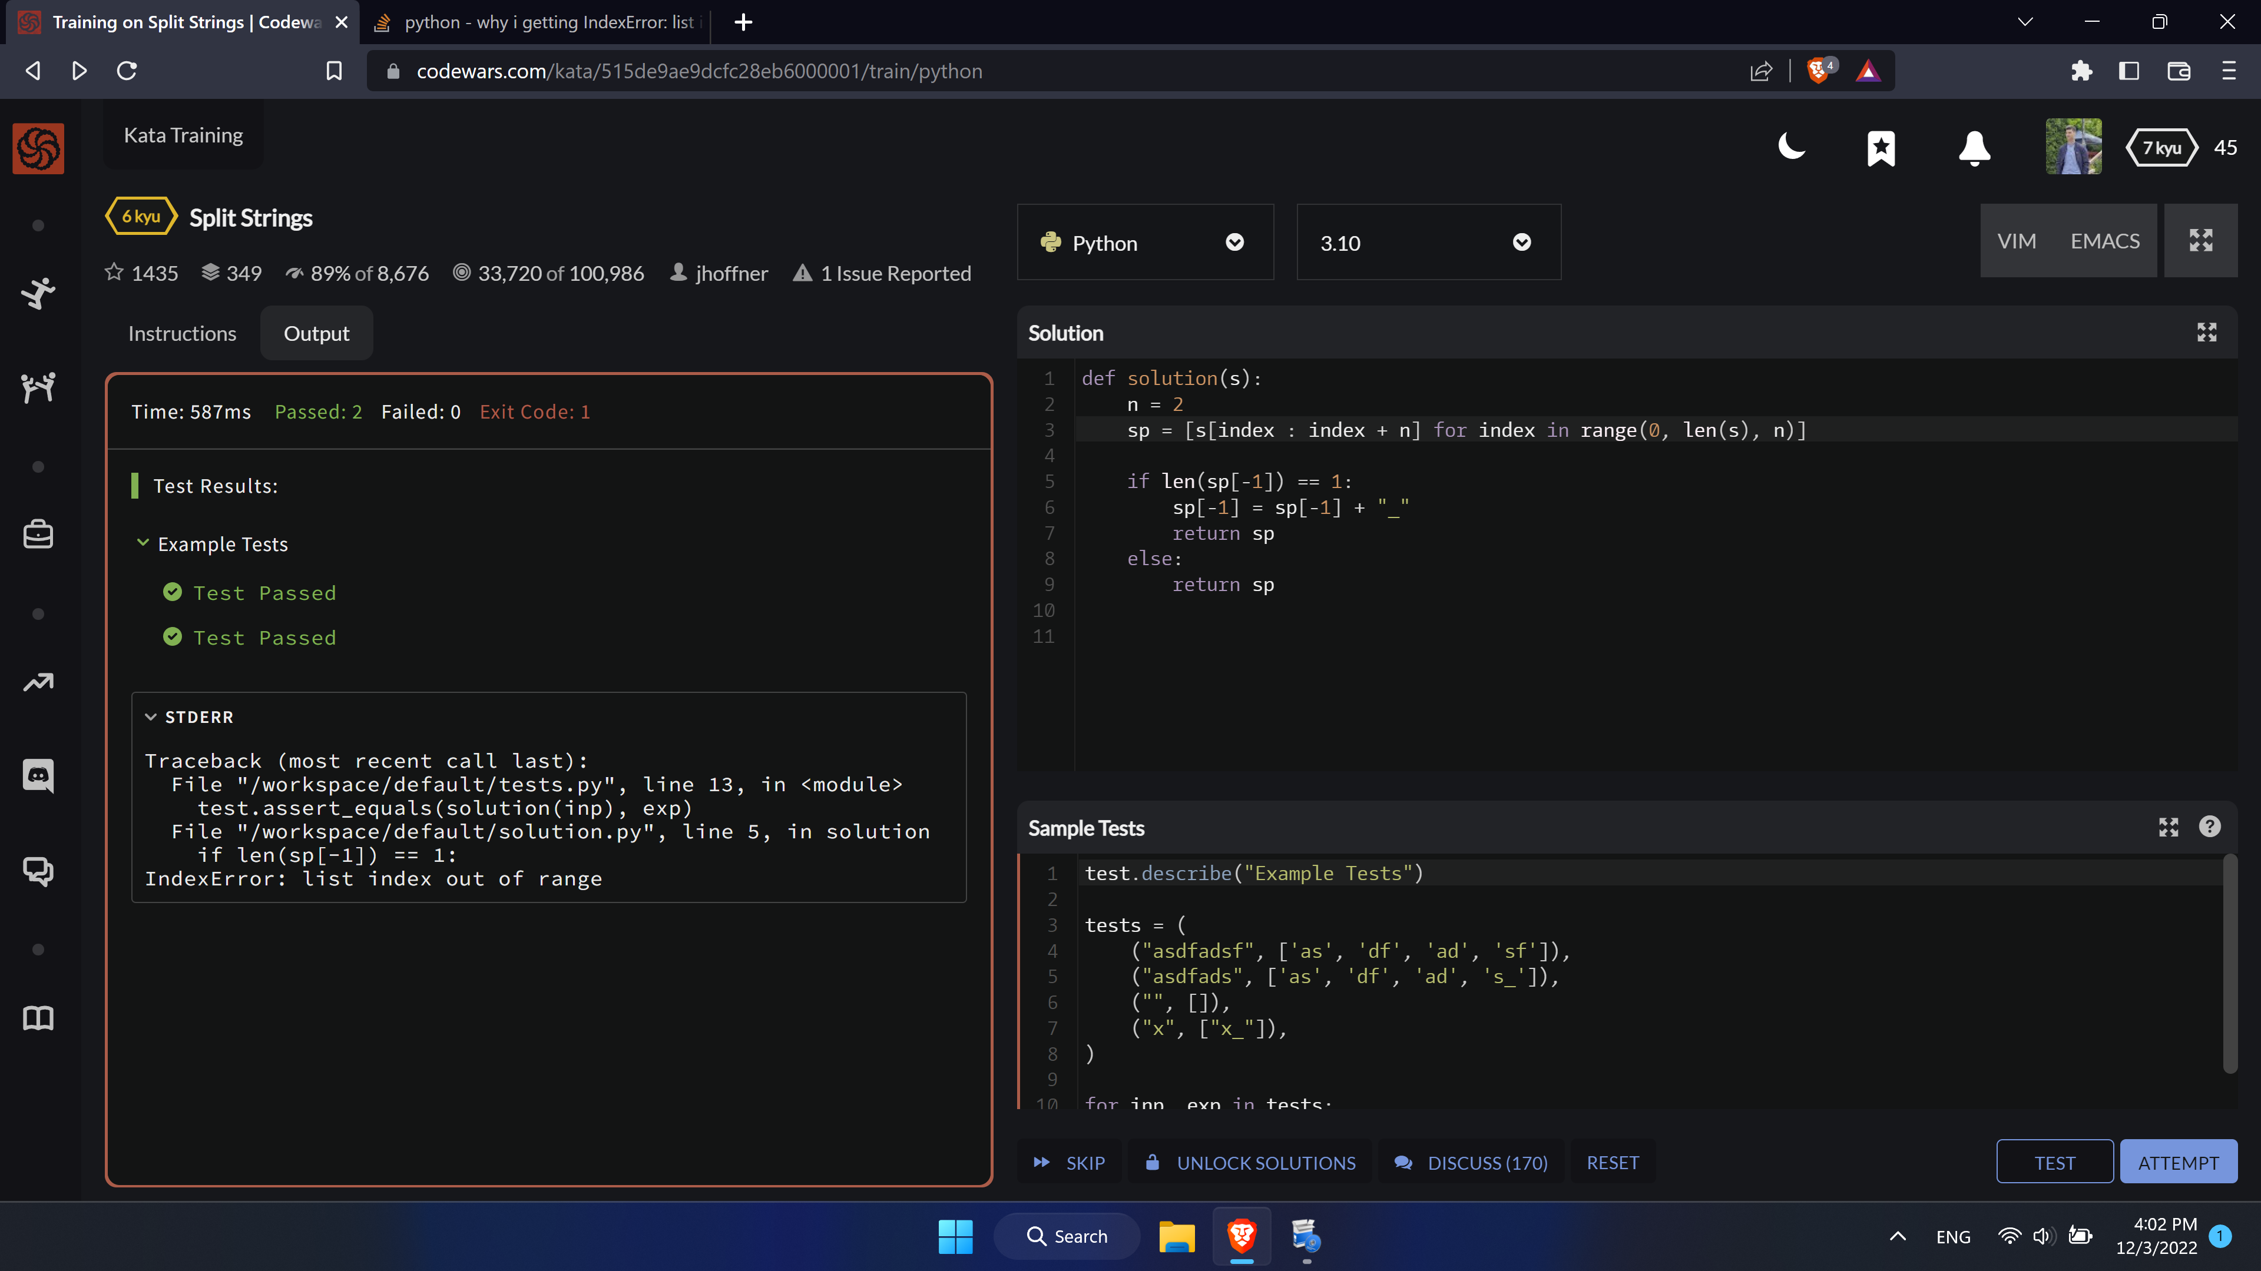Screen dimensions: 2261x1271
Task: Click UNLOCK SOLUTIONS button
Action: pyautogui.click(x=1250, y=1162)
